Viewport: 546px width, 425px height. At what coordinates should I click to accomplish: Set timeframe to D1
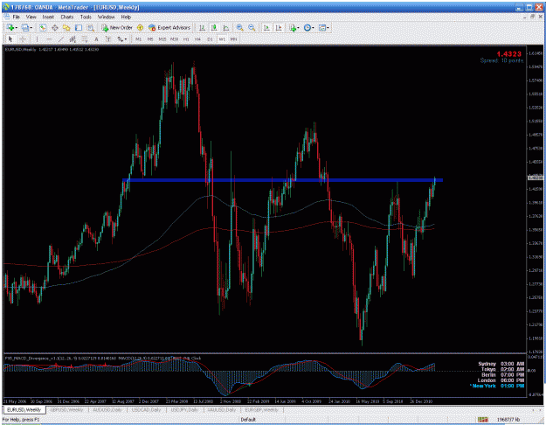pyautogui.click(x=210, y=39)
